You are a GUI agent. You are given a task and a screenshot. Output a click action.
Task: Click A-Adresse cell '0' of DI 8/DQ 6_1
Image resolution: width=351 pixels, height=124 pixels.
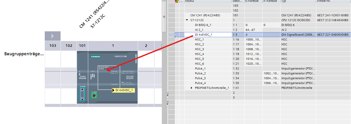271,25
